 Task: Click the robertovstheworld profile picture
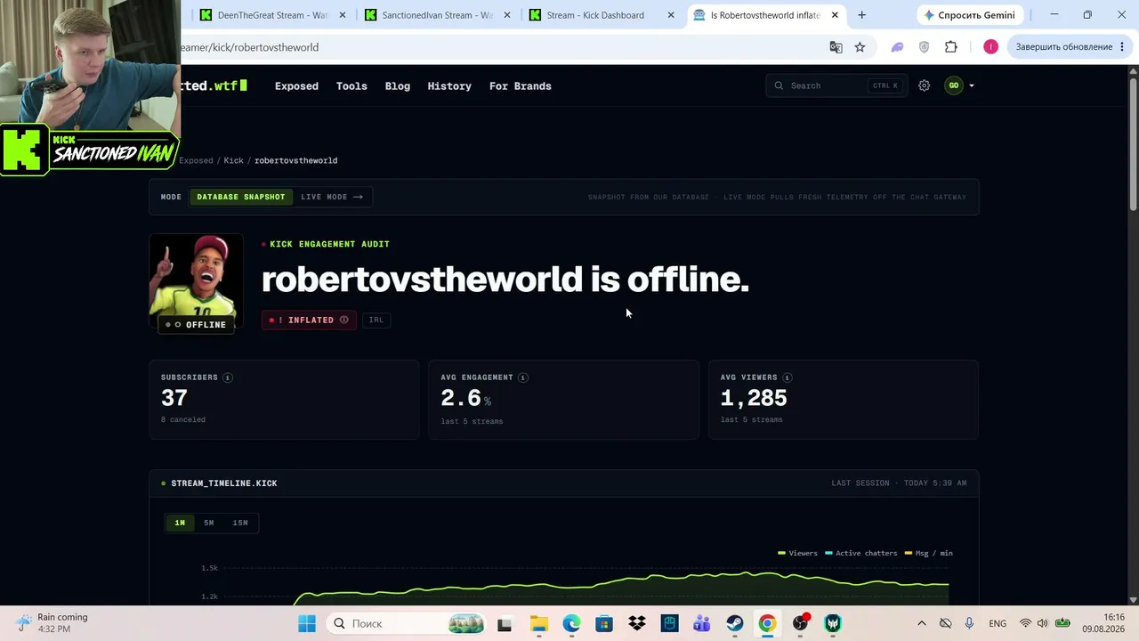pos(196,281)
